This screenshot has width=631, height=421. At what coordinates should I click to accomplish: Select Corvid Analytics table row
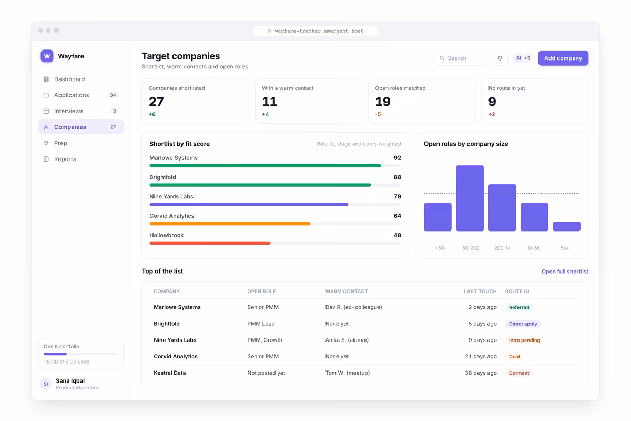(x=367, y=356)
